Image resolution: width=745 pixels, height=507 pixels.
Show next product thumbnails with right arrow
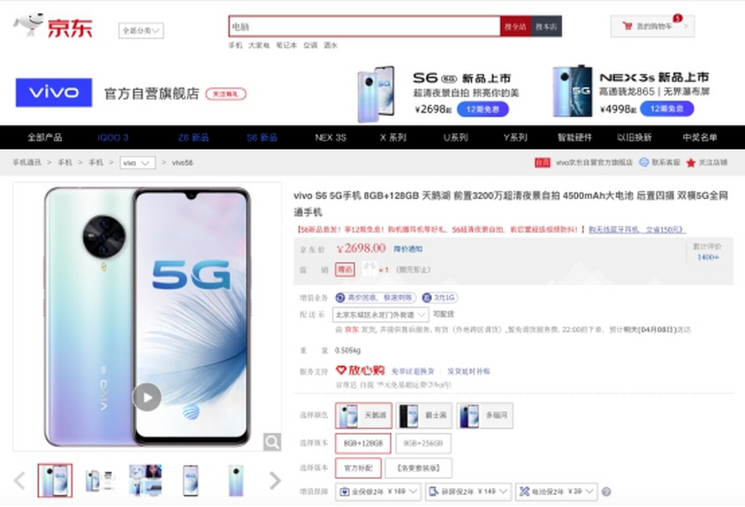[x=274, y=480]
